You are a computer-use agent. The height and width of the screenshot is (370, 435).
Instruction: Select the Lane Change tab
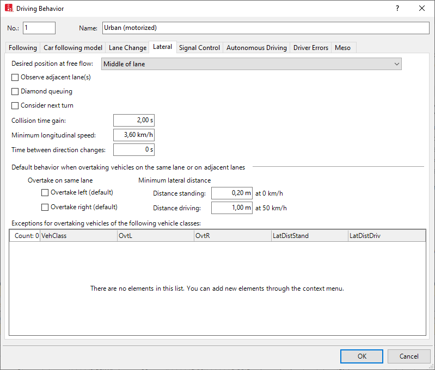127,48
